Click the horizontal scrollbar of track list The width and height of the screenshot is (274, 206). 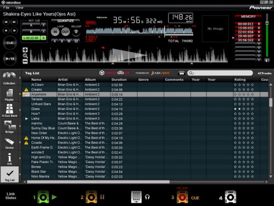click(98, 182)
